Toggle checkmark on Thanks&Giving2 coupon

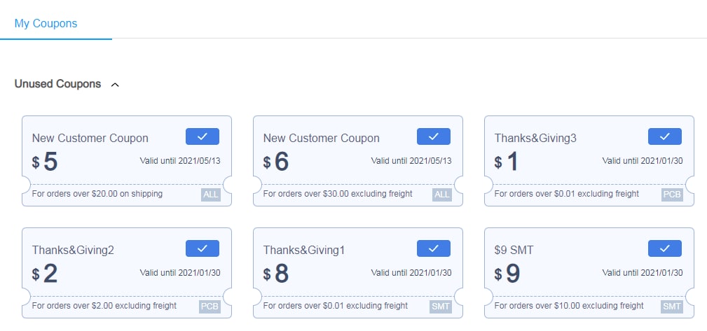(x=203, y=248)
